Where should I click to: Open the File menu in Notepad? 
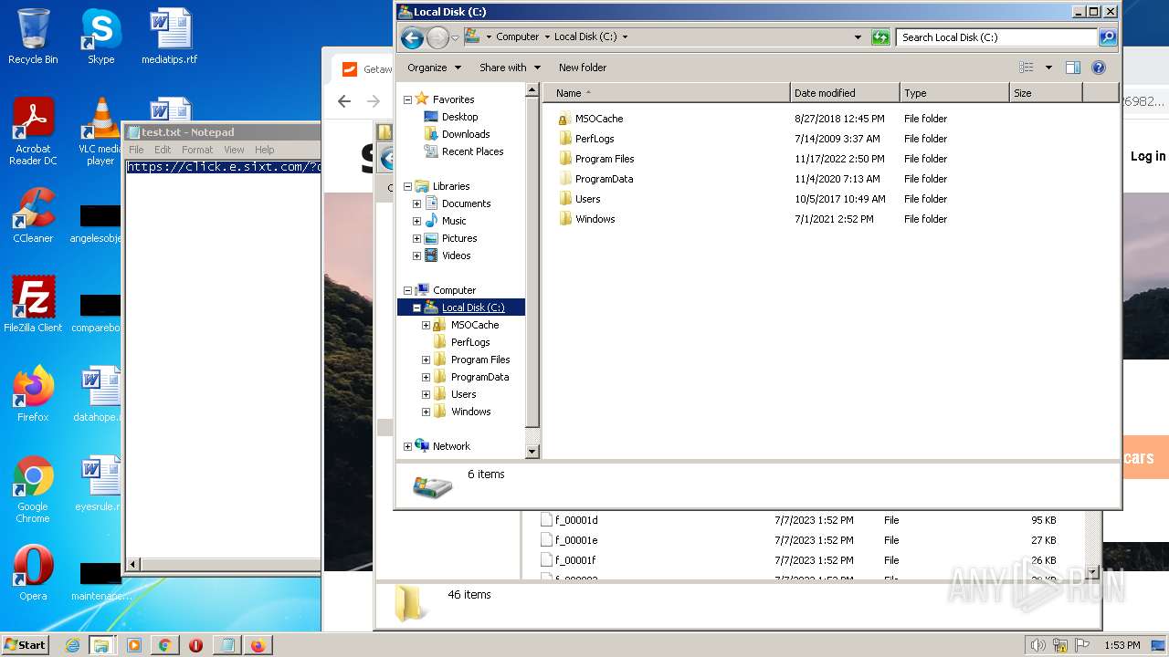coord(136,150)
